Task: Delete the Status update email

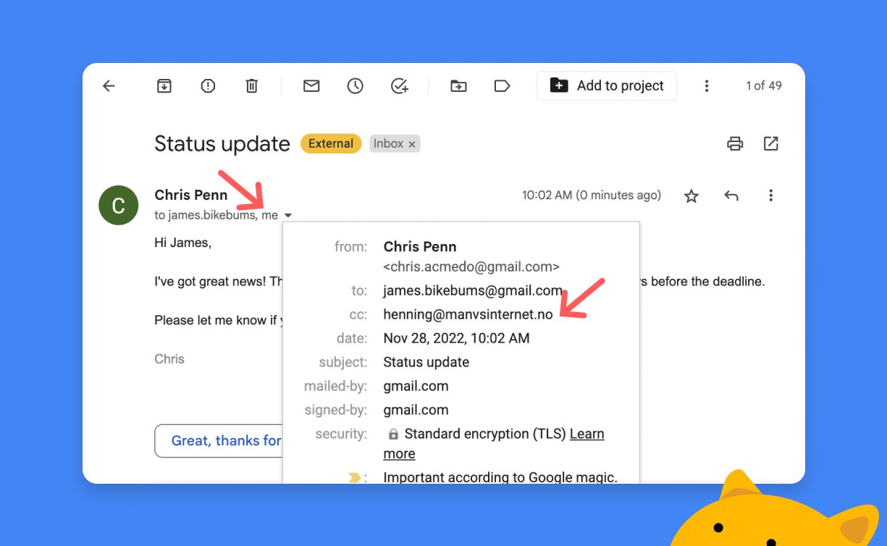Action: (x=251, y=86)
